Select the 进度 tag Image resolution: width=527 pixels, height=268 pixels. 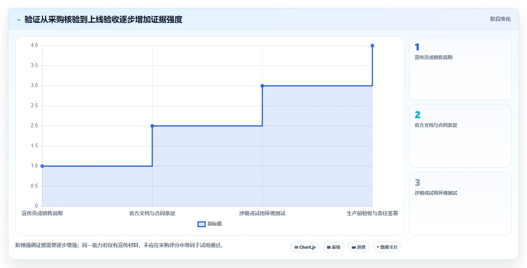tap(358, 247)
